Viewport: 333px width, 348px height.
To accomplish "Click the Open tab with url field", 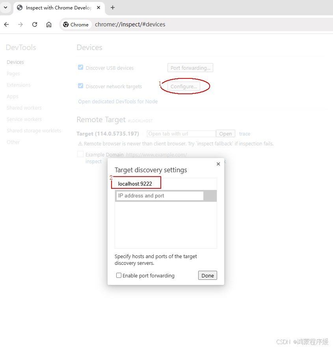I will pyautogui.click(x=181, y=134).
